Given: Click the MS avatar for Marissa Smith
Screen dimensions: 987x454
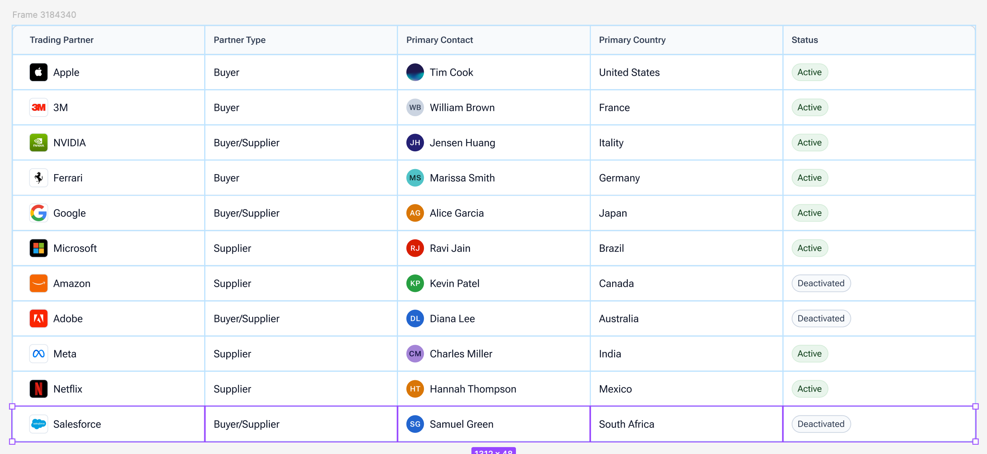Looking at the screenshot, I should 415,178.
